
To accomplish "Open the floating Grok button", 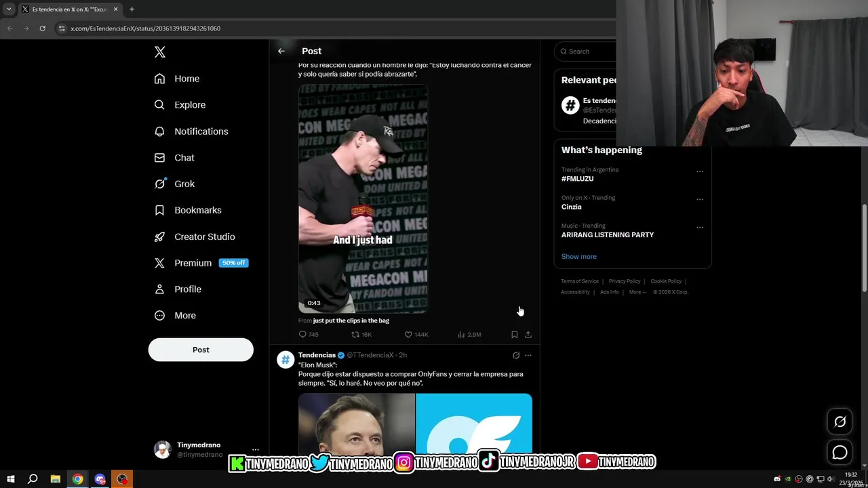I will 840,422.
